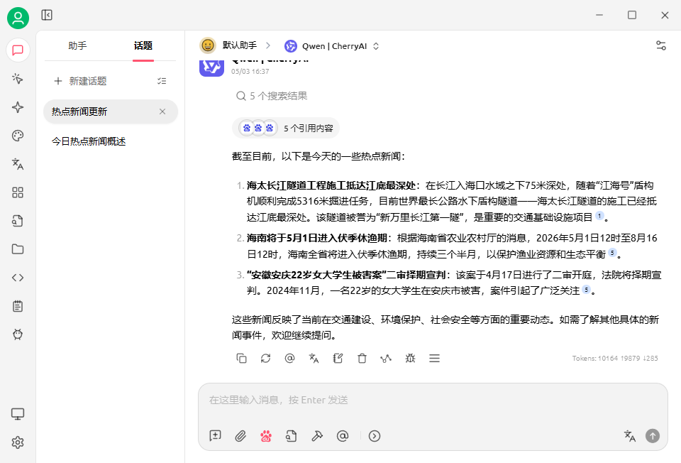Click citation 1 after 交通基础设施项目

coord(599,216)
